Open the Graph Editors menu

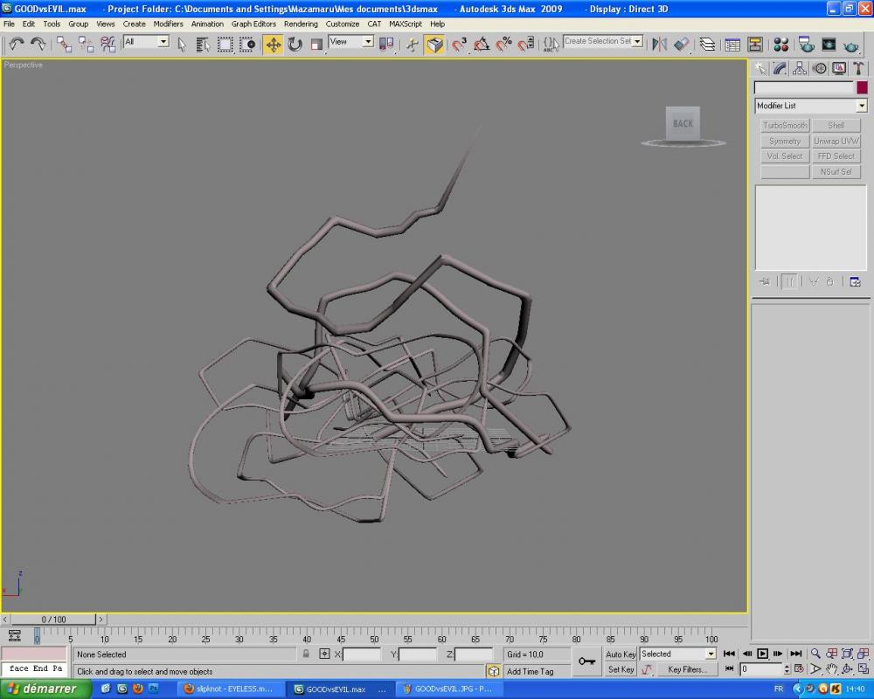[x=253, y=24]
